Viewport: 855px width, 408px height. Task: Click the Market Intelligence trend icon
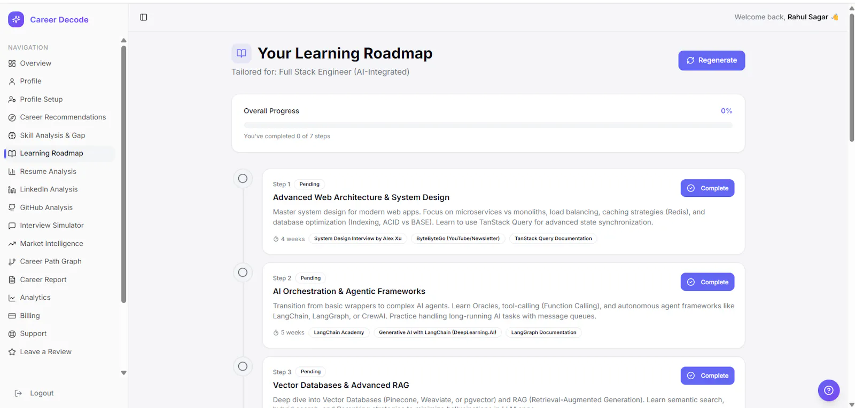point(12,244)
